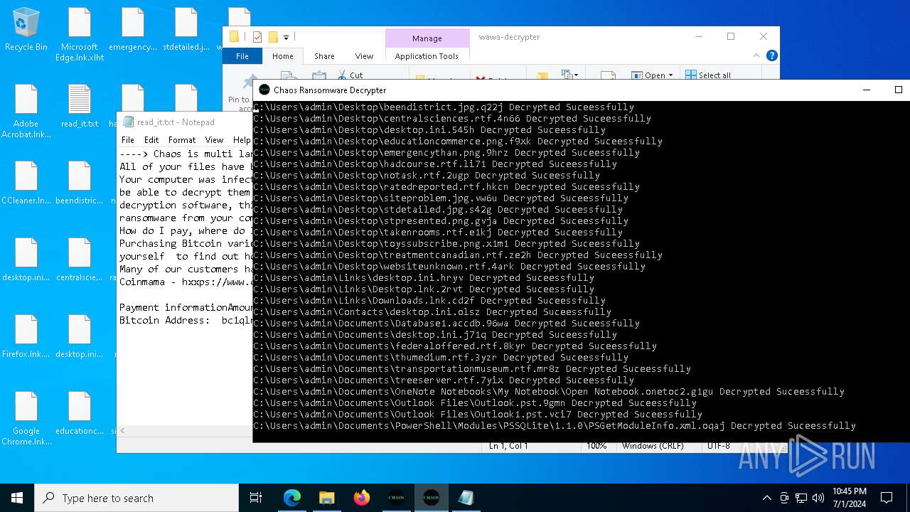Launch Microsoft Edge from taskbar
Screen dimensions: 910x512
(x=292, y=498)
